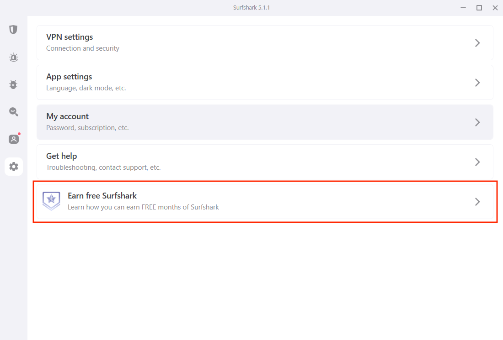Select the Settings gear icon in sidebar
Viewport: 503px width, 340px height.
(13, 167)
